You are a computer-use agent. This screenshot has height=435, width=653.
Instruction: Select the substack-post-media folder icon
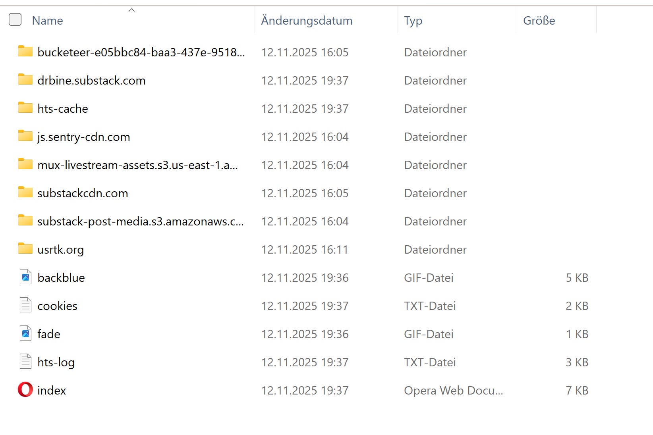(25, 221)
